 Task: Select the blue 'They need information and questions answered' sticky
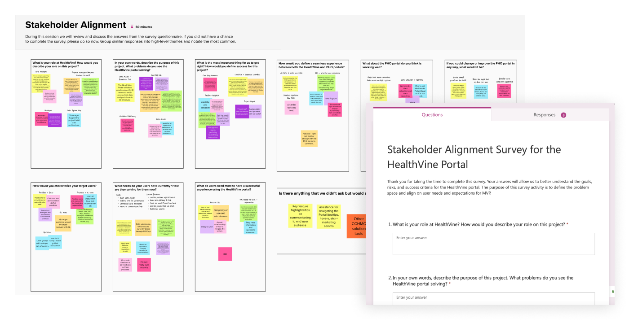(251, 227)
